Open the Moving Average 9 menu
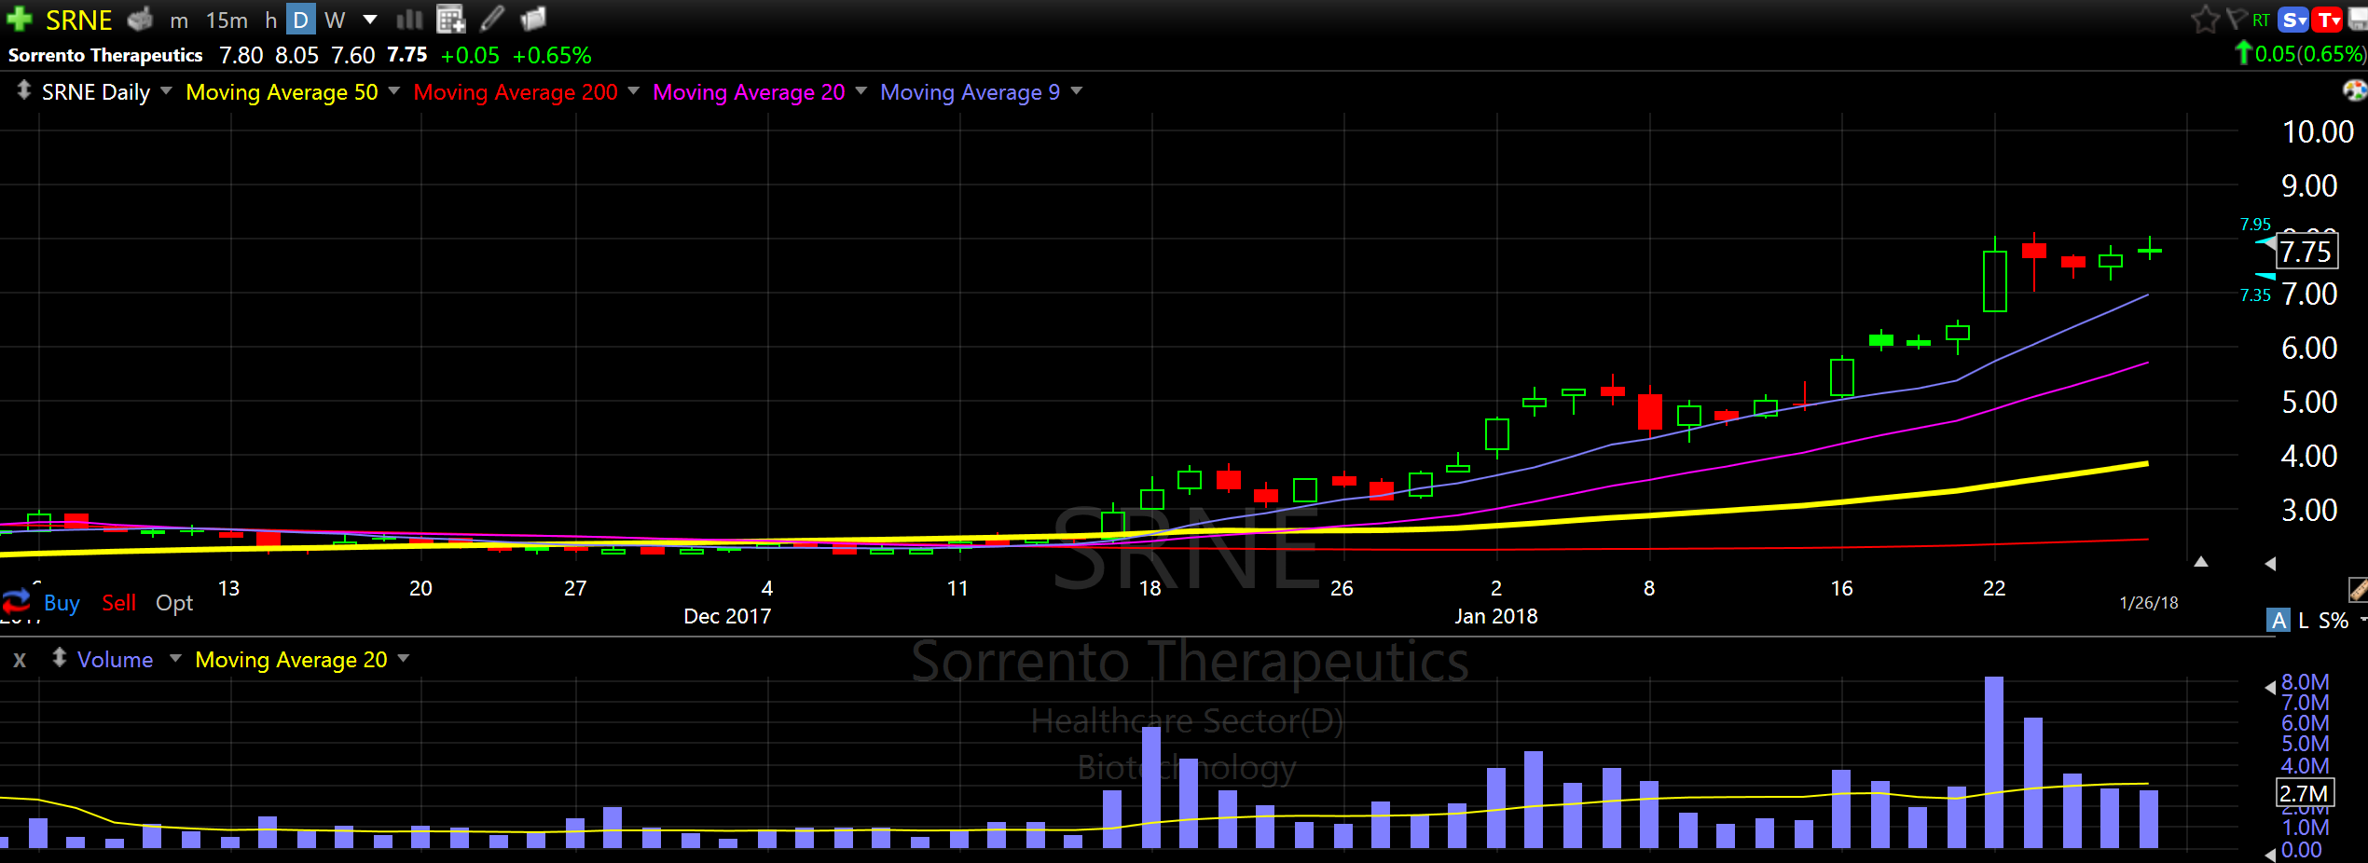The height and width of the screenshot is (863, 2368). click(x=982, y=91)
